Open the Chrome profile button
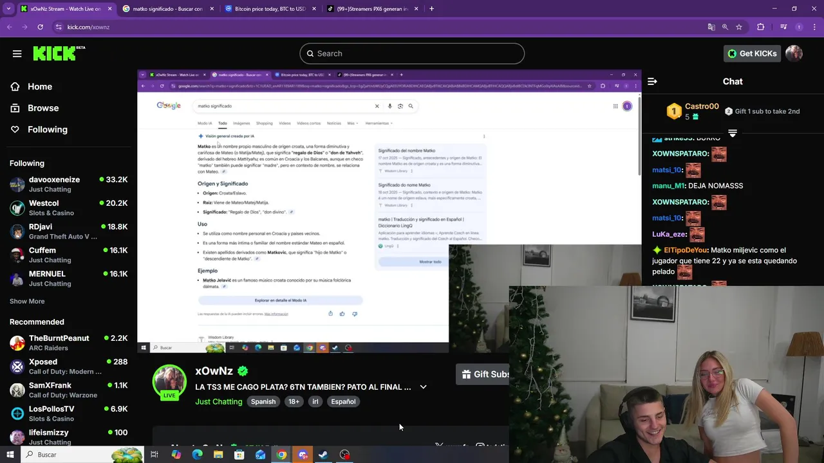This screenshot has width=824, height=463. 799,27
